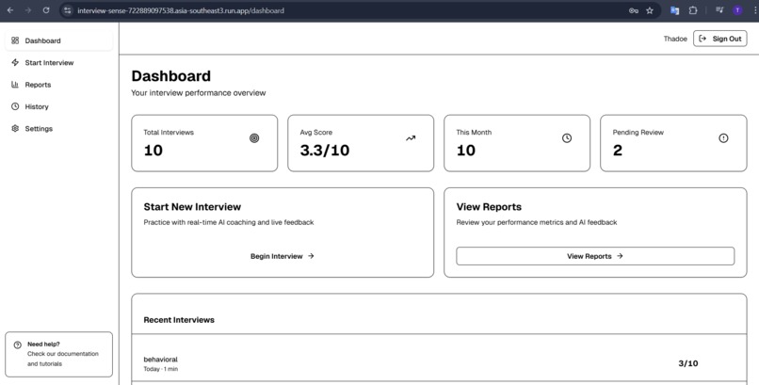Click the Begin Interview button

(x=283, y=256)
